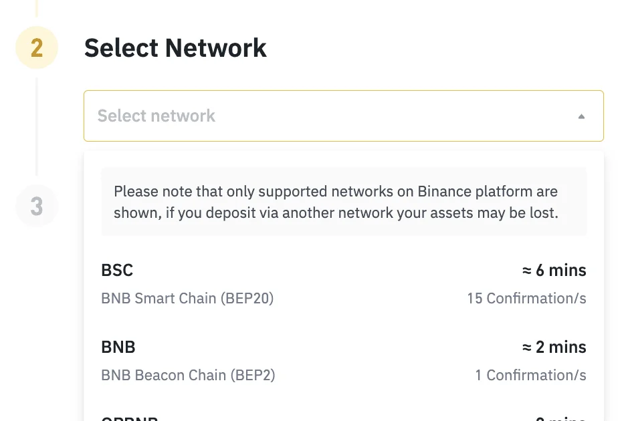This screenshot has width=622, height=421.
Task: Choose the BSC network option
Action: point(344,284)
